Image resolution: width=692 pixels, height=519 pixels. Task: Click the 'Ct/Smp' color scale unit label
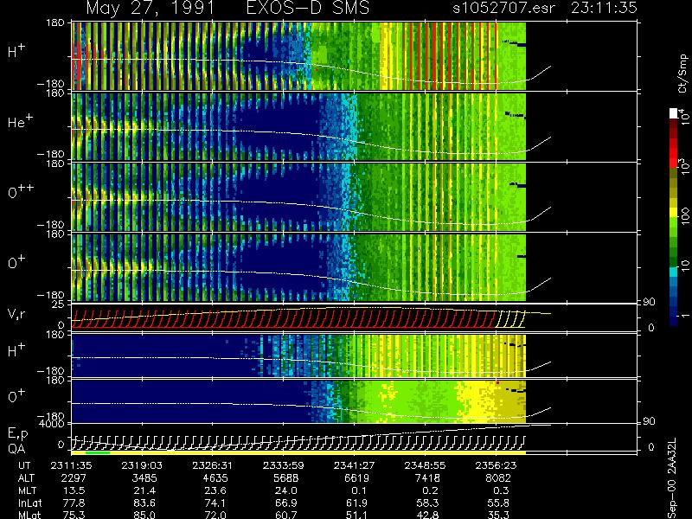tap(682, 74)
